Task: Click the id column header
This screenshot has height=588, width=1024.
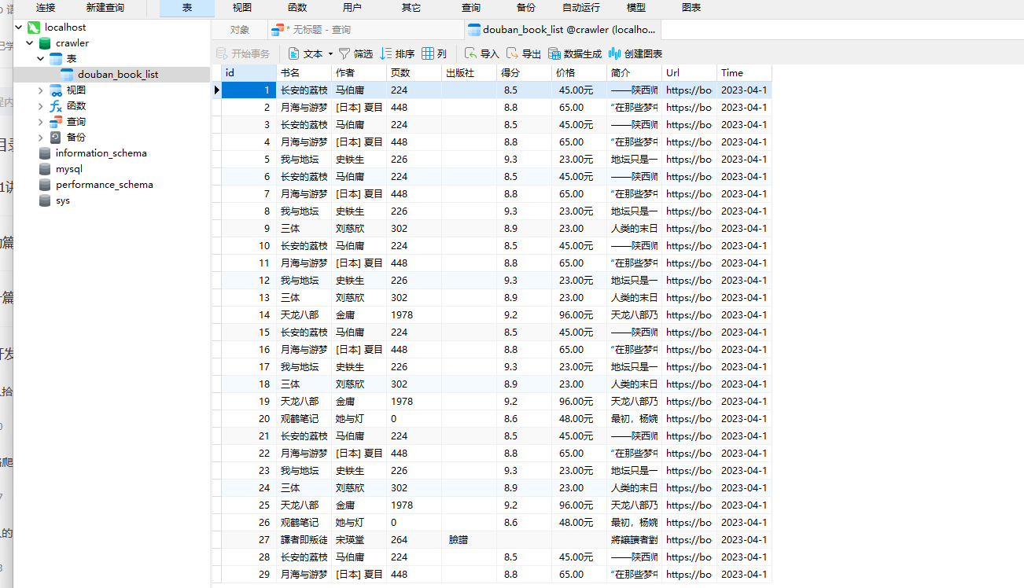Action: pyautogui.click(x=249, y=73)
